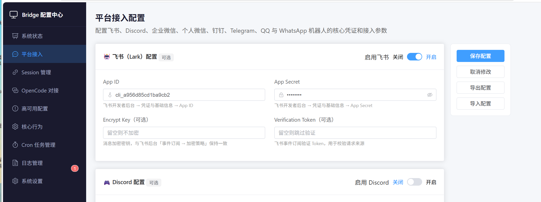The width and height of the screenshot is (541, 202).
Task: Click the Discord 配置 section title
Action: coord(128,182)
